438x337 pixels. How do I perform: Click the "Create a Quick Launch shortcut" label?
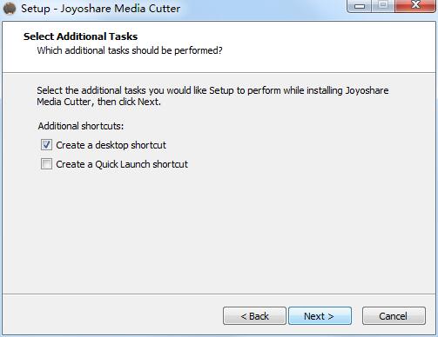coord(122,164)
